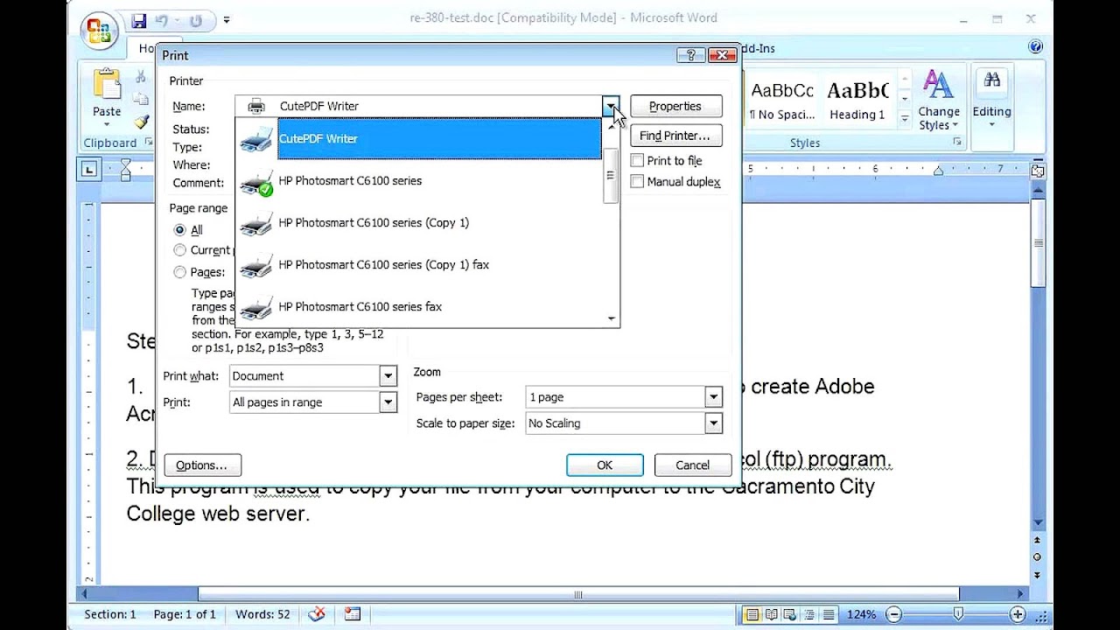The image size is (1120, 630).
Task: Click the Format Painter brush icon
Action: (x=141, y=122)
